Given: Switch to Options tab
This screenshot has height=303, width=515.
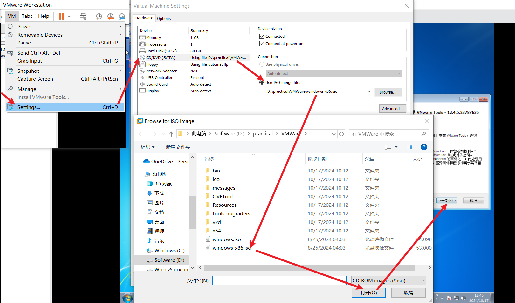Looking at the screenshot, I should pyautogui.click(x=164, y=18).
